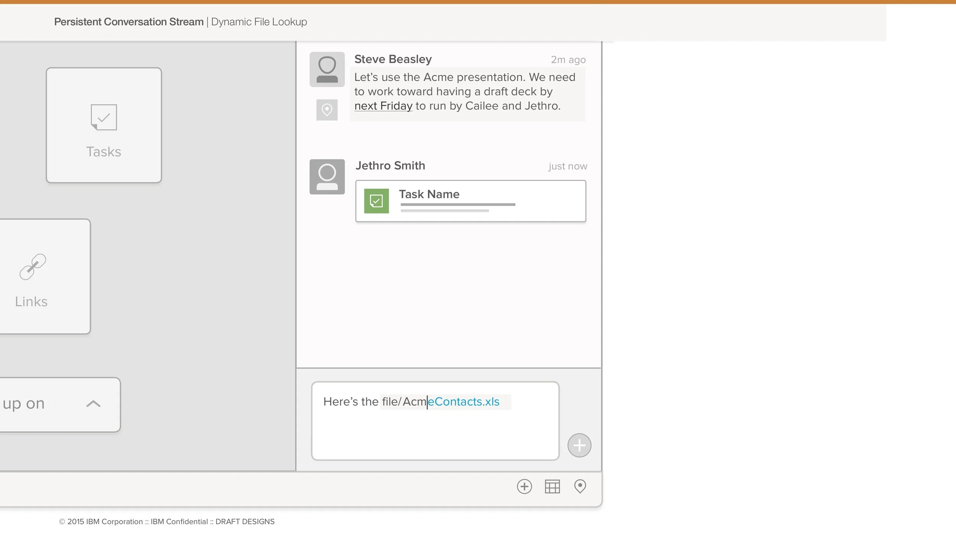Click Dynamic File Lookup heading
This screenshot has width=956, height=537.
coord(259,22)
